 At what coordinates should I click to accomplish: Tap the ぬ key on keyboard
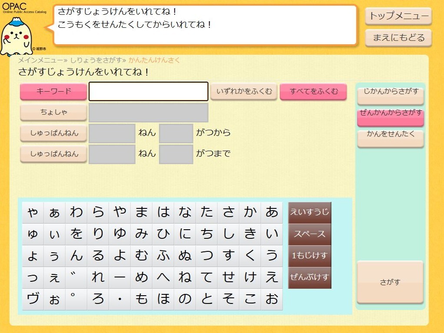185,256
